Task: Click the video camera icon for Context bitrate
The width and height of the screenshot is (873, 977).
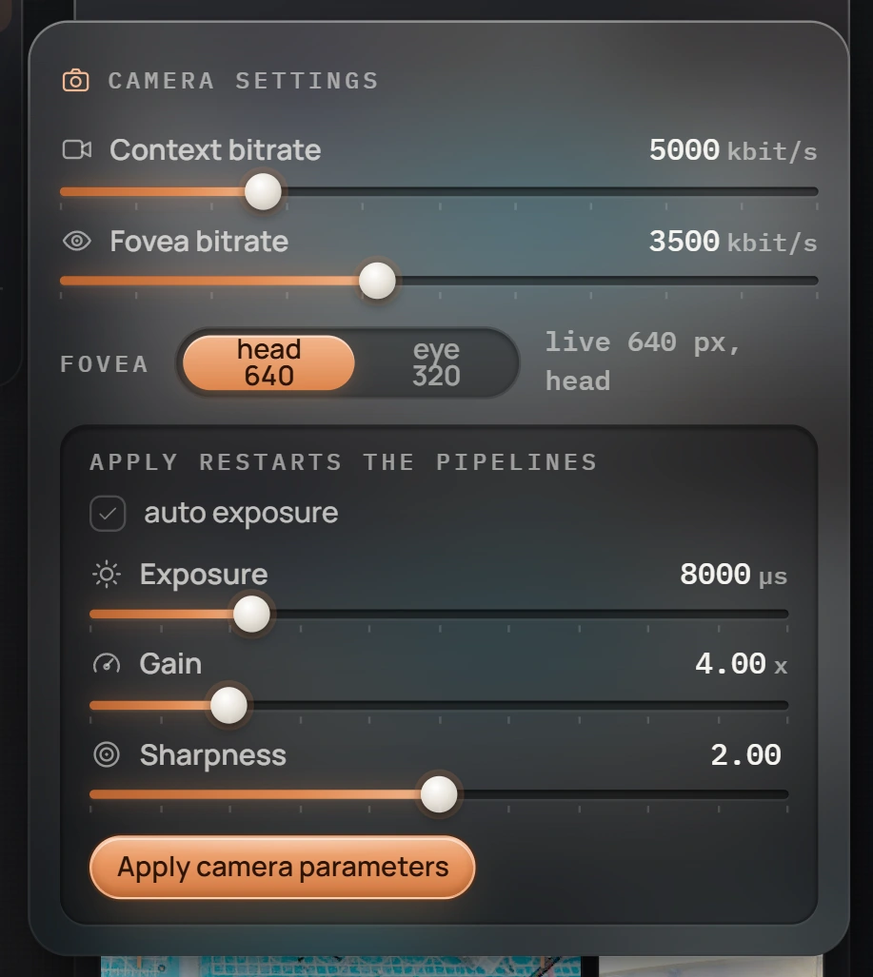Action: click(77, 149)
